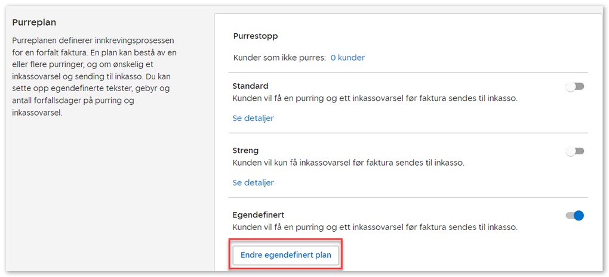The width and height of the screenshot is (609, 277).
Task: Select the Purrestopp section title
Action: [256, 36]
